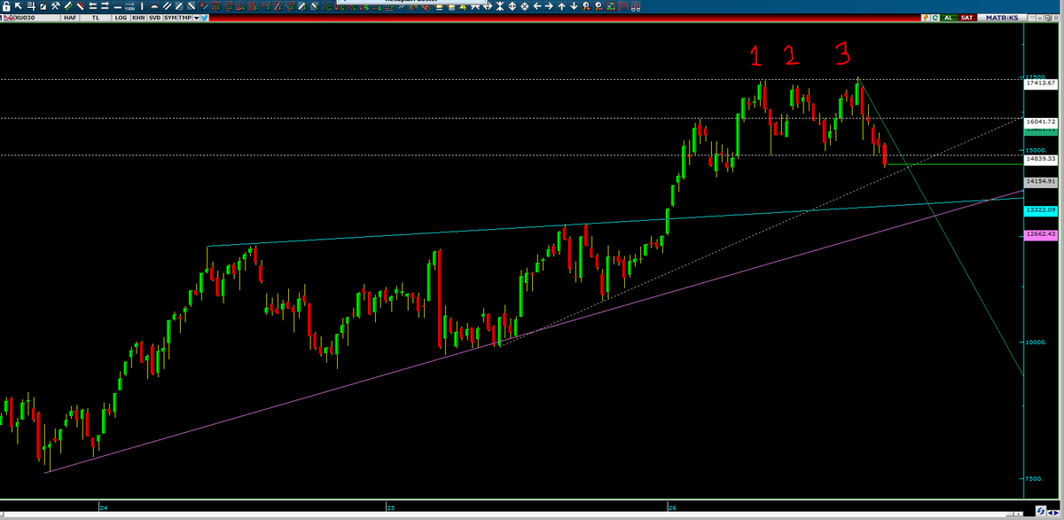Image resolution: width=1064 pixels, height=520 pixels.
Task: Select the arrow pointer tool
Action: 19,6
